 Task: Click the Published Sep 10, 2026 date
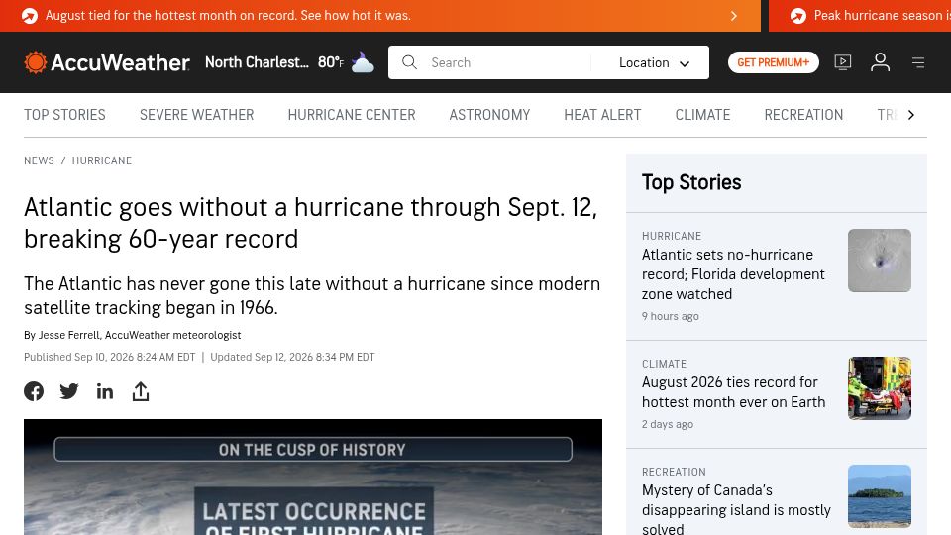pos(110,357)
